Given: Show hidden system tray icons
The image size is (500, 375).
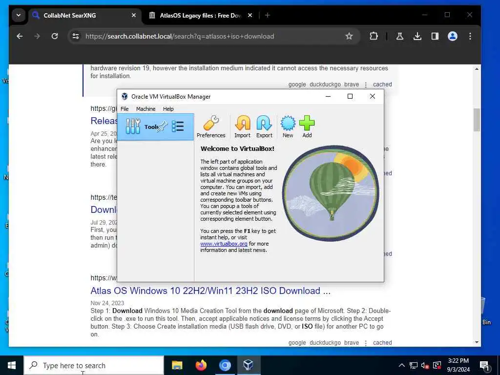Looking at the screenshot, I should (402, 365).
